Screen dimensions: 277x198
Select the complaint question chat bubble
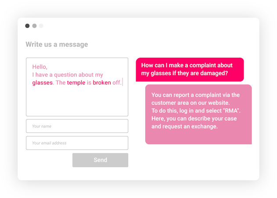click(x=190, y=70)
